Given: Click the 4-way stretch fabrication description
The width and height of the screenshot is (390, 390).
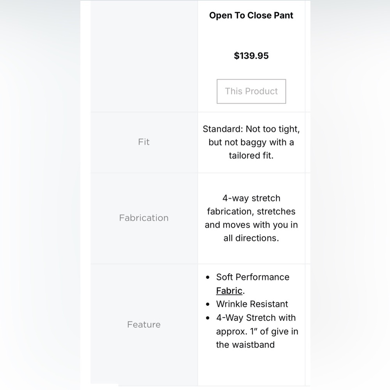Looking at the screenshot, I should pos(251,218).
